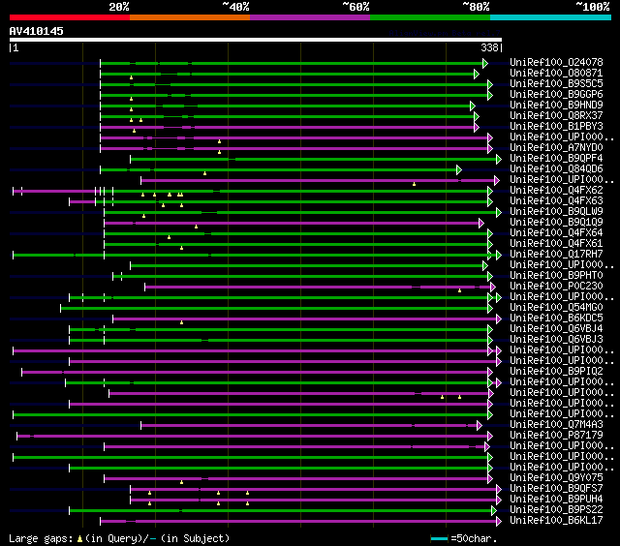Click the cyan 50char scale bar

point(439,538)
